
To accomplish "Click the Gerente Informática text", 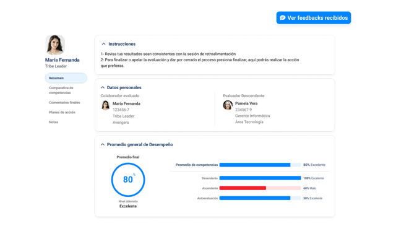I will (x=252, y=116).
